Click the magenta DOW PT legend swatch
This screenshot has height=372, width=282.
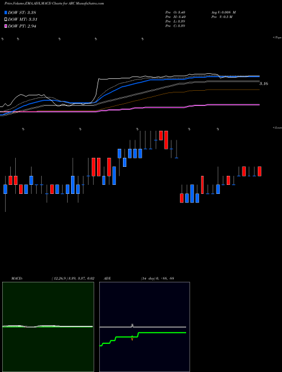[6, 26]
